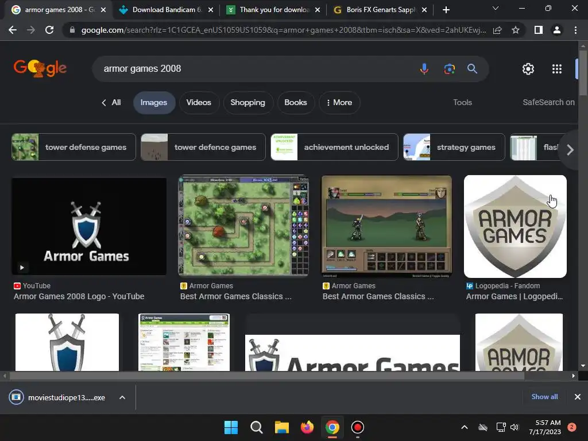Open File Explorer from the taskbar

click(x=281, y=427)
